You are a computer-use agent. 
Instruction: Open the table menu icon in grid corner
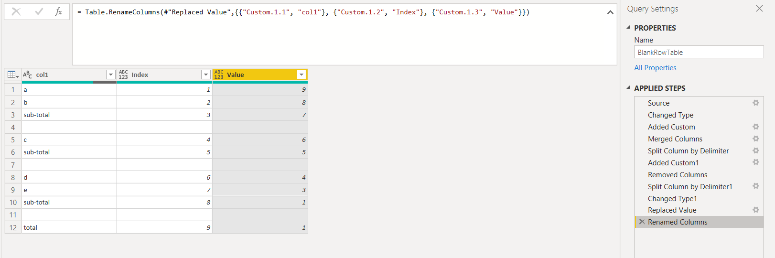13,75
